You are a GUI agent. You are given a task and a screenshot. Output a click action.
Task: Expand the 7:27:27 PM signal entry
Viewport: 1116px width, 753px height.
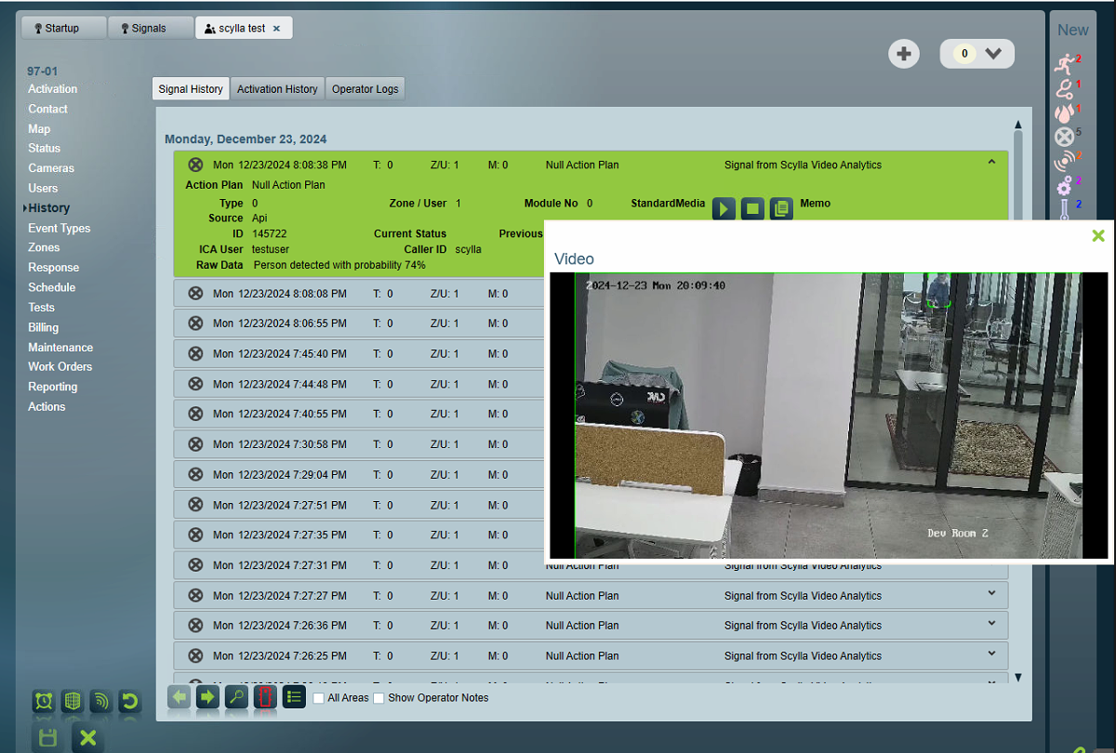pyautogui.click(x=991, y=593)
